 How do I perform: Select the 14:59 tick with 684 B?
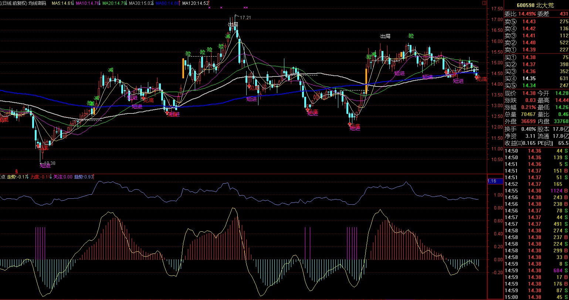tap(536, 270)
